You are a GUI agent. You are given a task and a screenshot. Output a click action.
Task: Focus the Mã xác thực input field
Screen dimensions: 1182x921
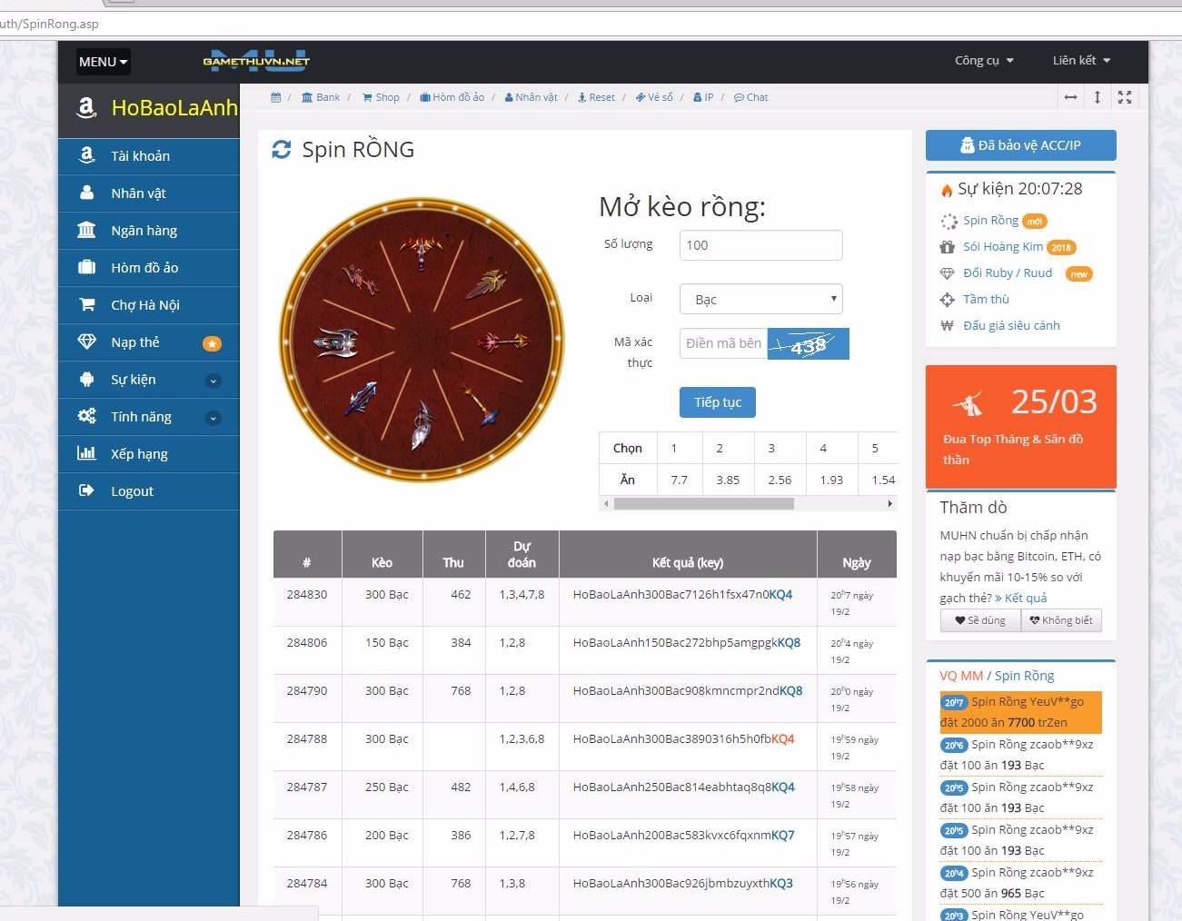tap(724, 343)
